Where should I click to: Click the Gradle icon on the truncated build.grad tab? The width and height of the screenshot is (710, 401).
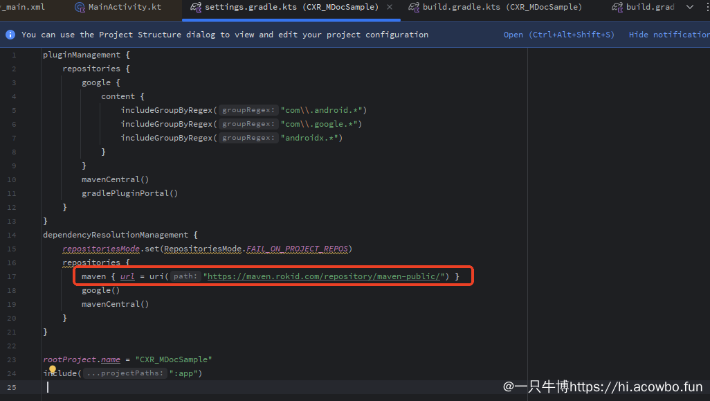coord(617,7)
